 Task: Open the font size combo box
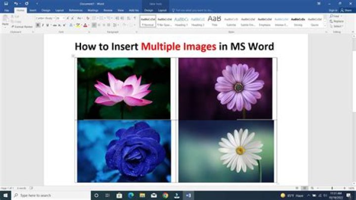point(60,18)
